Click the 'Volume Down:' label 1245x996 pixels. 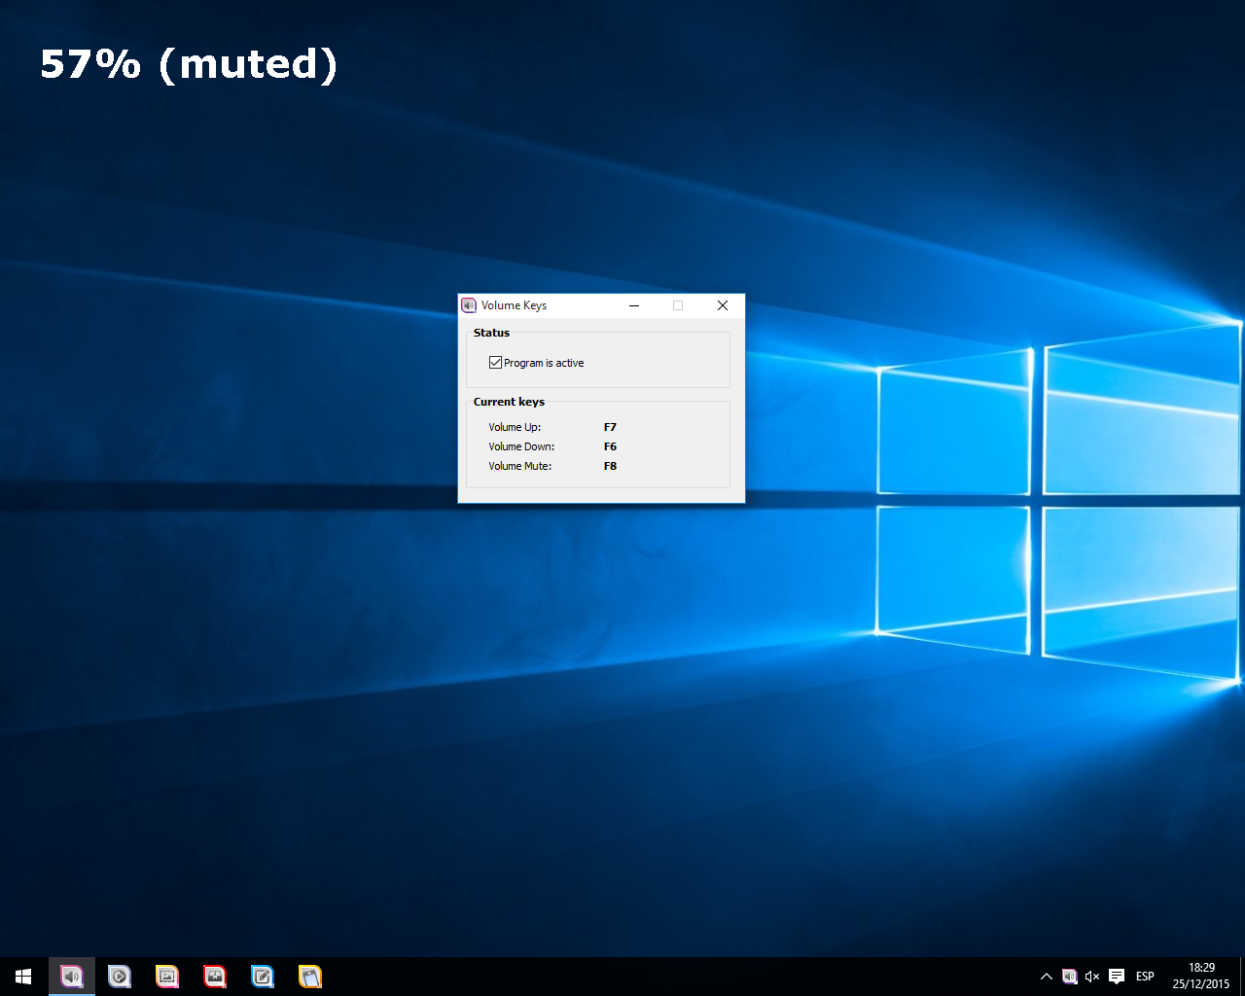coord(521,446)
